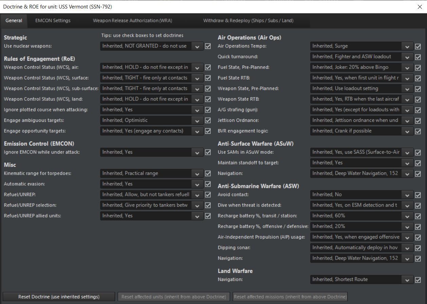Open Kinematic range for torpedoes dropdown
This screenshot has height=304, width=427.
point(197,173)
